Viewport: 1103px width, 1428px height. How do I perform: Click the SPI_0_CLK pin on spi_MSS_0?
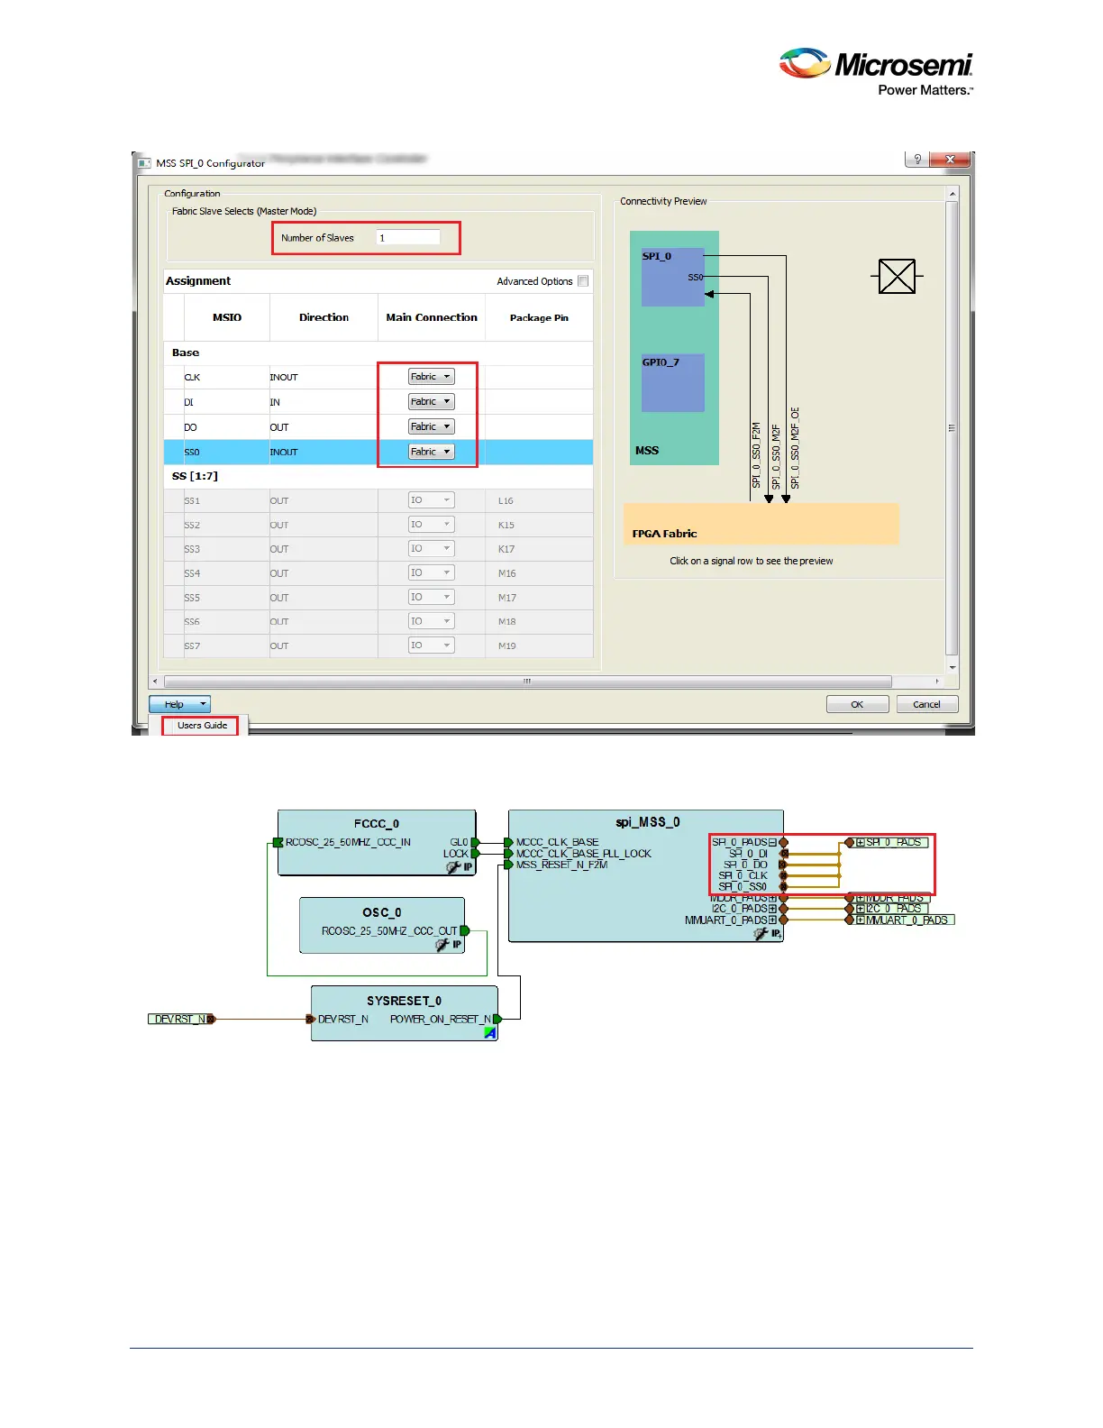783,875
